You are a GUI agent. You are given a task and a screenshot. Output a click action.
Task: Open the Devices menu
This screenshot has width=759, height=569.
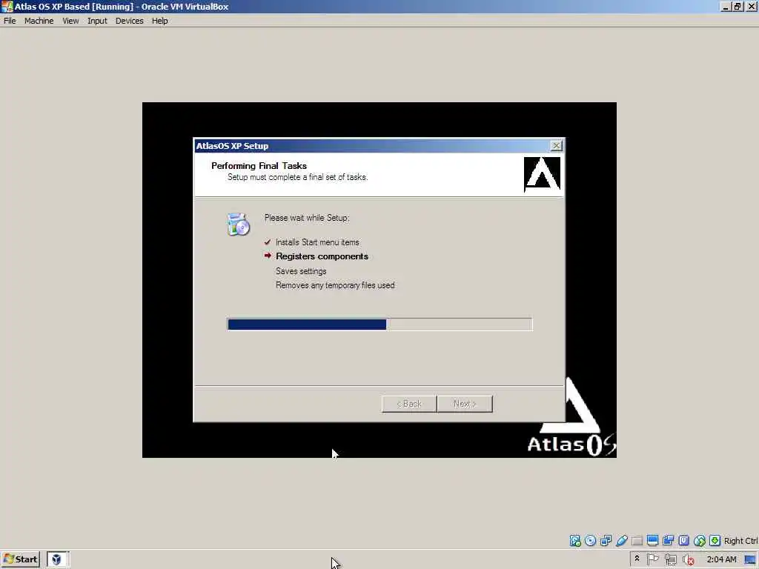click(129, 21)
